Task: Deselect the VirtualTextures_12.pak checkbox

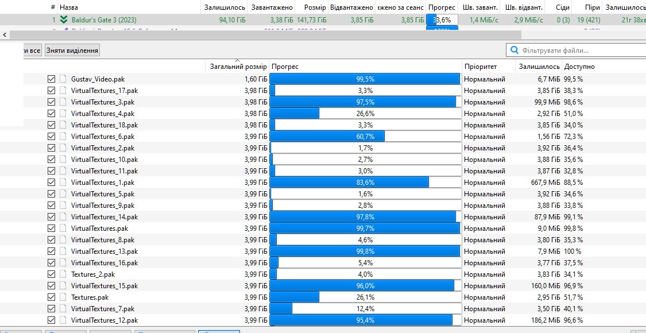Action: click(52, 320)
